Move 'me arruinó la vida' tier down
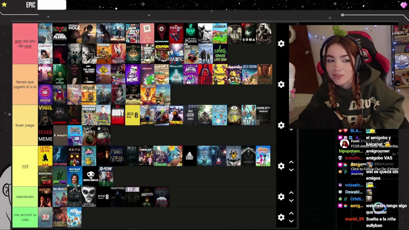Viewport: 409px width, 230px height. [291, 221]
